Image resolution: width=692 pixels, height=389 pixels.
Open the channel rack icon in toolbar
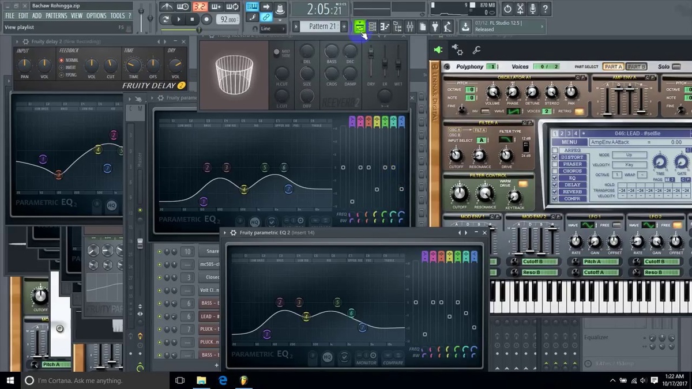click(372, 27)
